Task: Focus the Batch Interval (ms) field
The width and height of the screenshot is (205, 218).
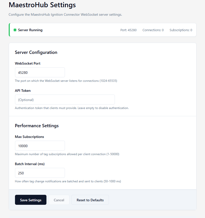Action: click(40, 173)
